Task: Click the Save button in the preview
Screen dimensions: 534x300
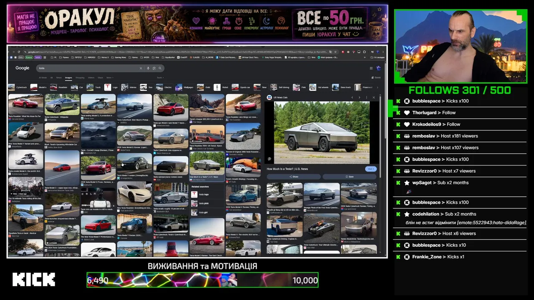Action: point(350,177)
